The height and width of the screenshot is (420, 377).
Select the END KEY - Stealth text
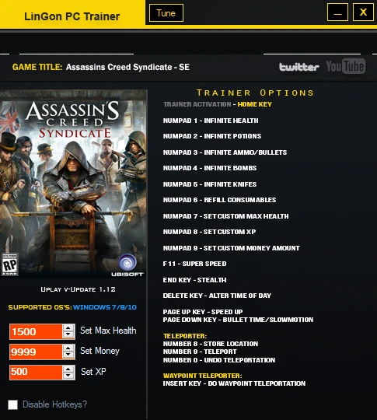click(194, 280)
